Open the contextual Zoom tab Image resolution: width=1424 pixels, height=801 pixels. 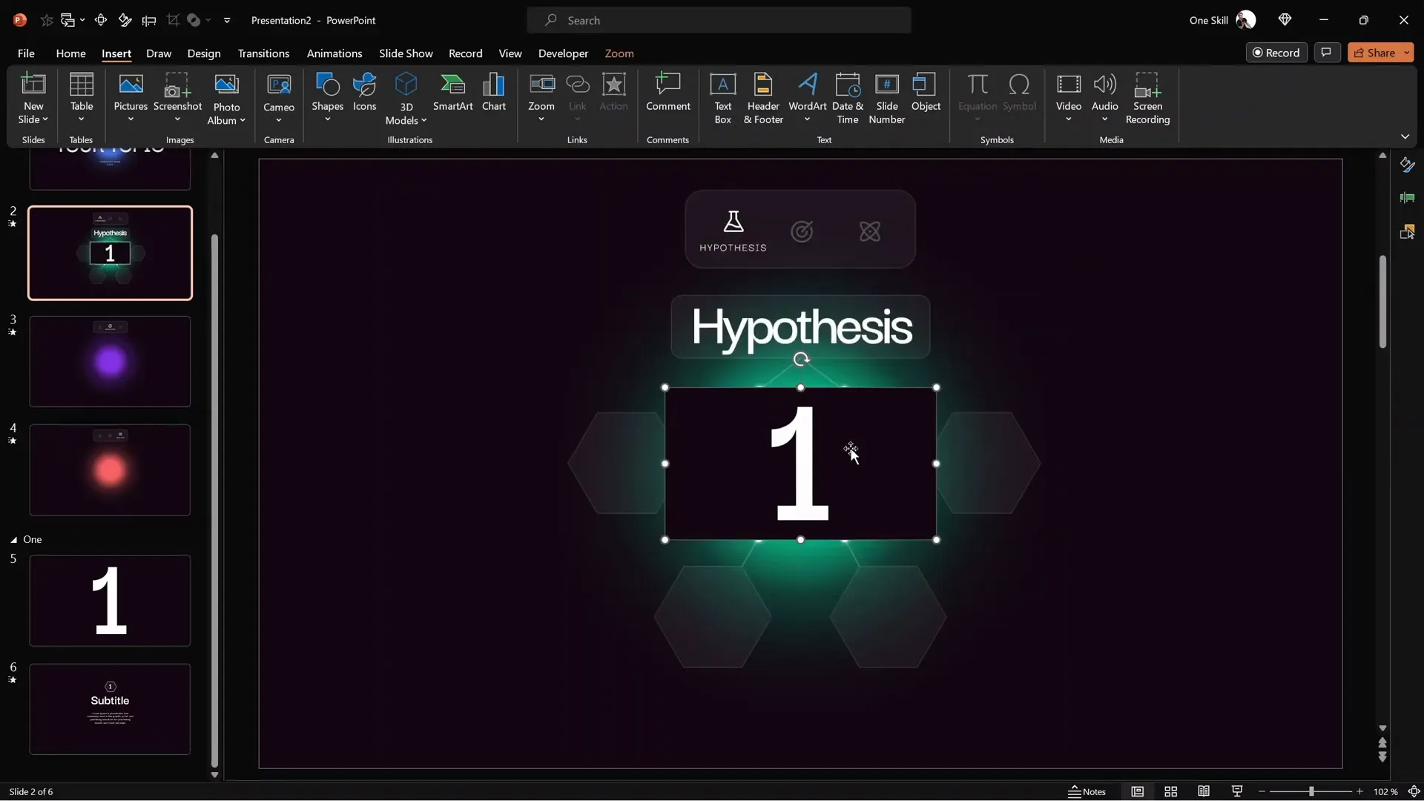point(619,53)
